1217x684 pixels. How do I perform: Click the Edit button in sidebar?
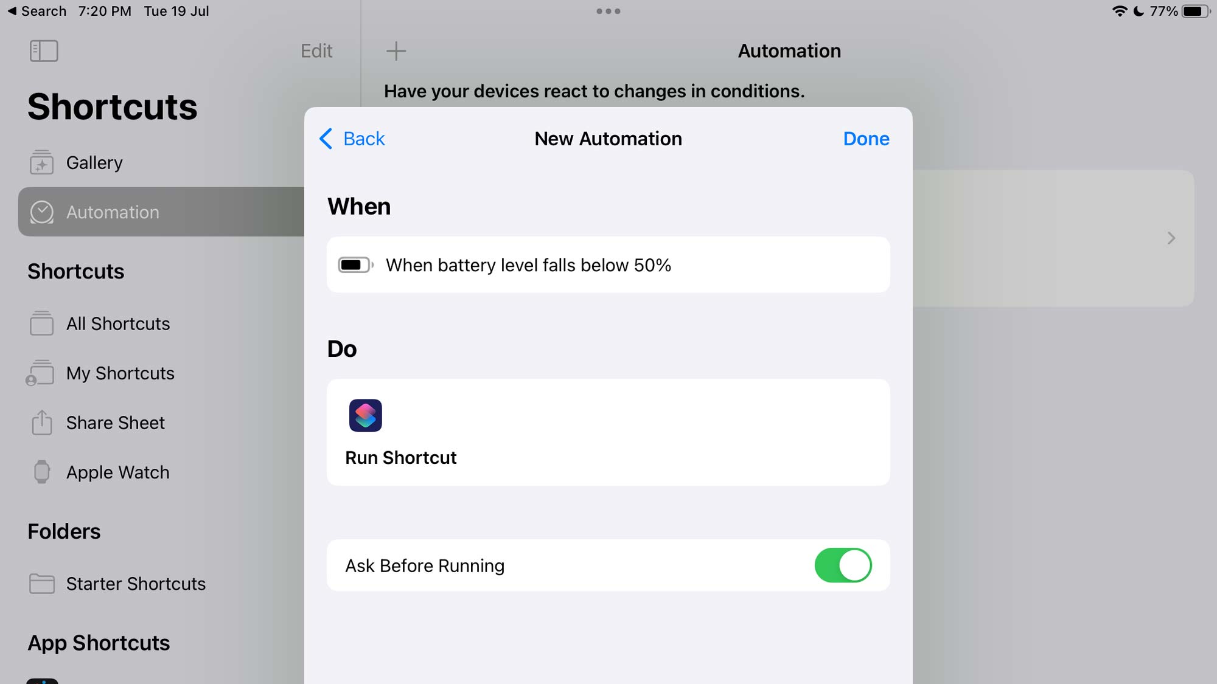(315, 52)
